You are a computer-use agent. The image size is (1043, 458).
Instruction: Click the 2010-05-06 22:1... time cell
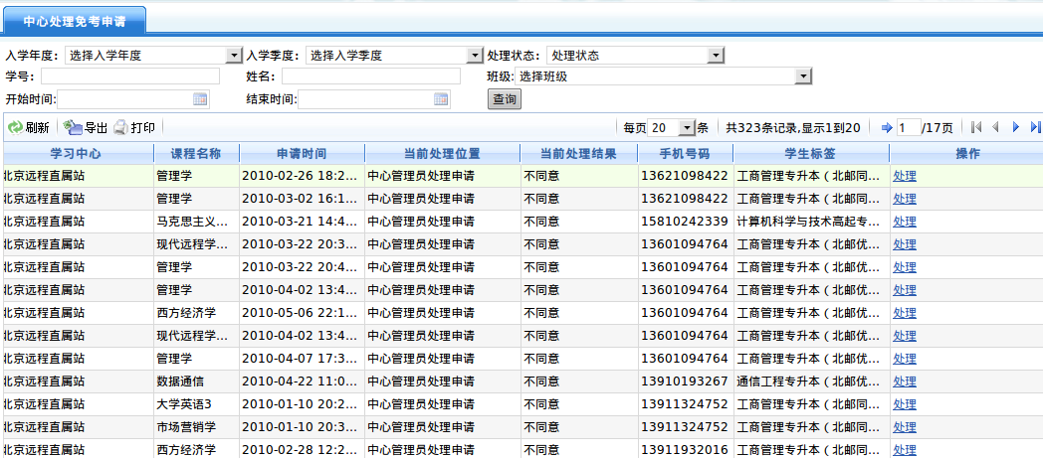click(x=302, y=313)
